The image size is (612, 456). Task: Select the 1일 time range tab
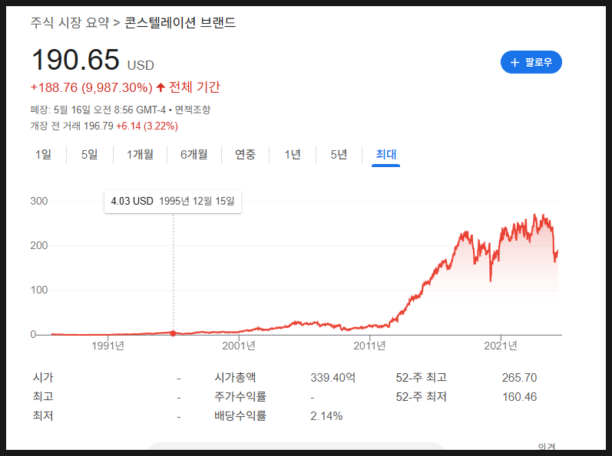pos(43,155)
